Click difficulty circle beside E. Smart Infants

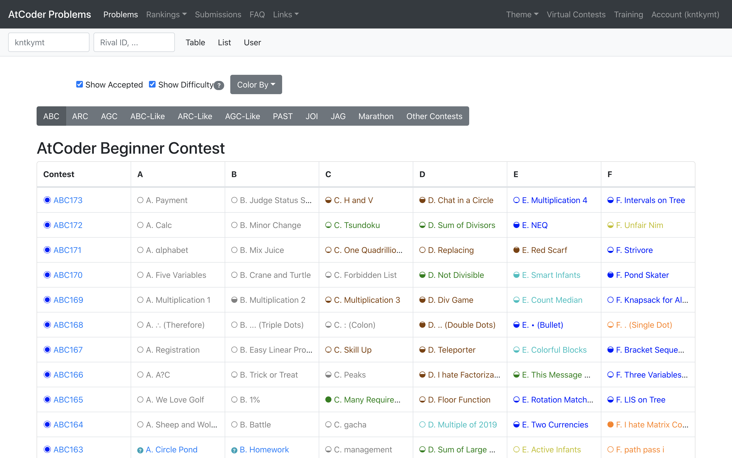(516, 275)
